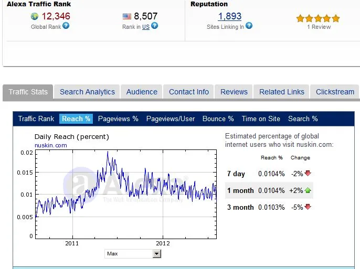Screen dimensions: 360x269
Task: Click the Alexa Traffic Rank heading
Action: [x=39, y=4]
